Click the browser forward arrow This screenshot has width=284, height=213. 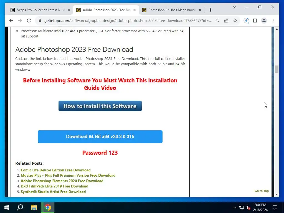tap(20, 21)
